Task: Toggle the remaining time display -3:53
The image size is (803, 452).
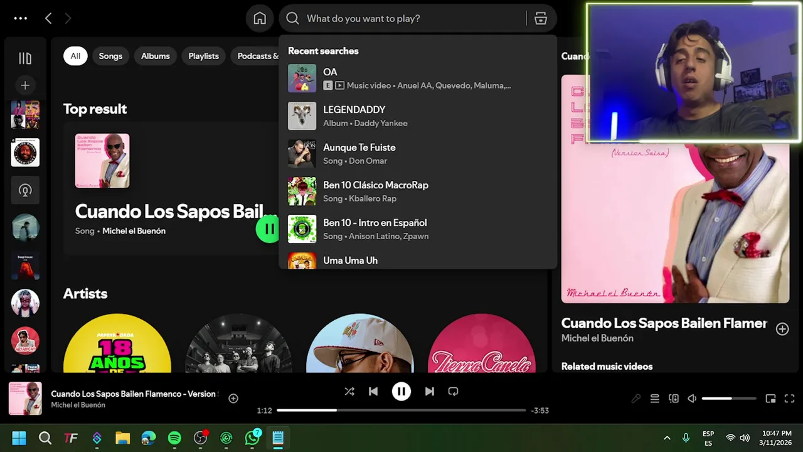Action: [540, 411]
